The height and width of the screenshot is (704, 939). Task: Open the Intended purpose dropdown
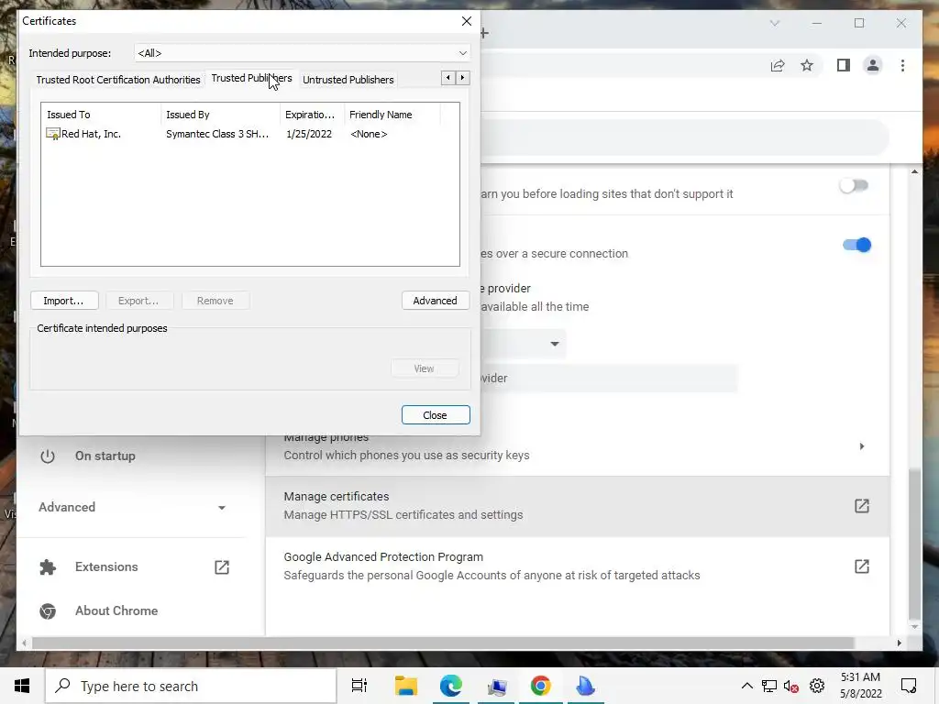point(302,53)
